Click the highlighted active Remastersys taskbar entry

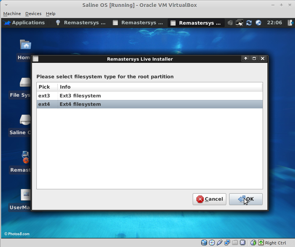coord(196,23)
